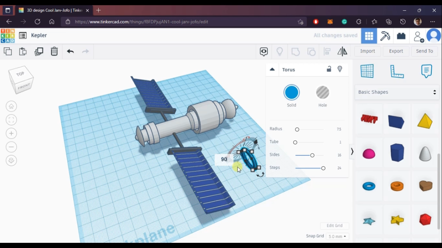Select the brown Heart shape
Image resolution: width=442 pixels, height=248 pixels.
click(425, 186)
